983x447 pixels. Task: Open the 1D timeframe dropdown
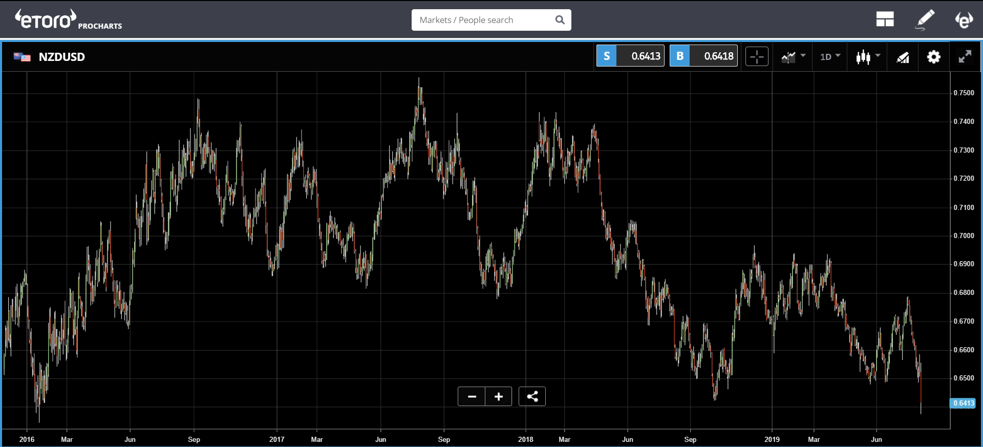tap(830, 56)
